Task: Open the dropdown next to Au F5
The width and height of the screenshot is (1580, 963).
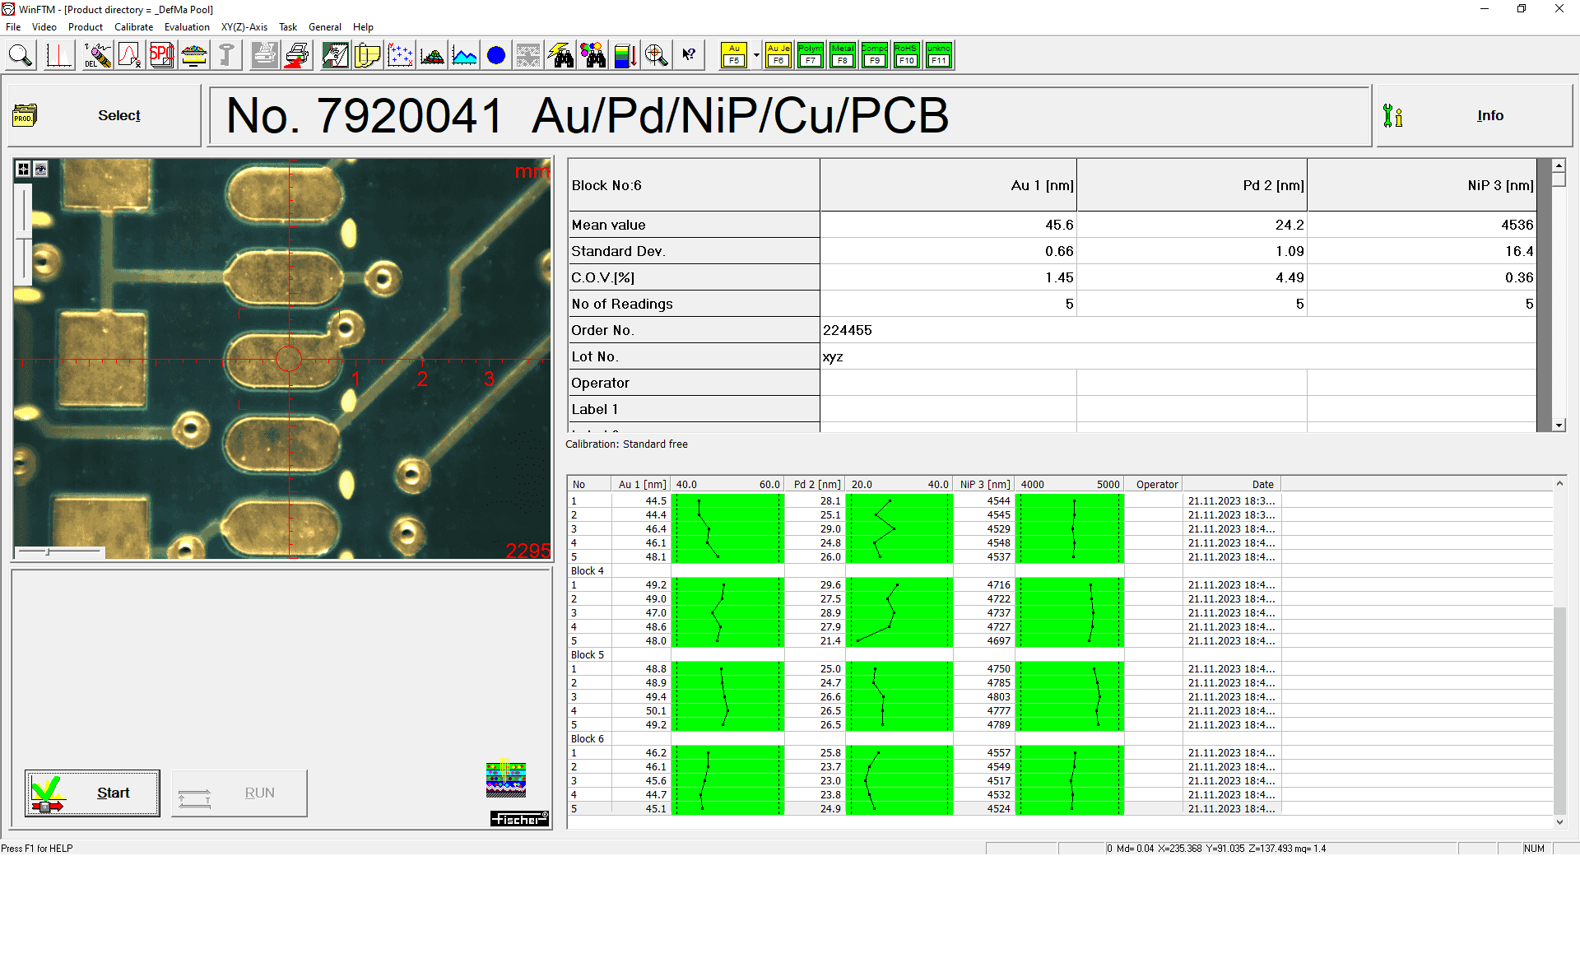Action: point(755,55)
